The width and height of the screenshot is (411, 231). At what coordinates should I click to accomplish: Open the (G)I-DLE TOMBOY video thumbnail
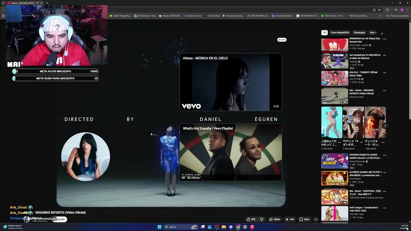335,78
